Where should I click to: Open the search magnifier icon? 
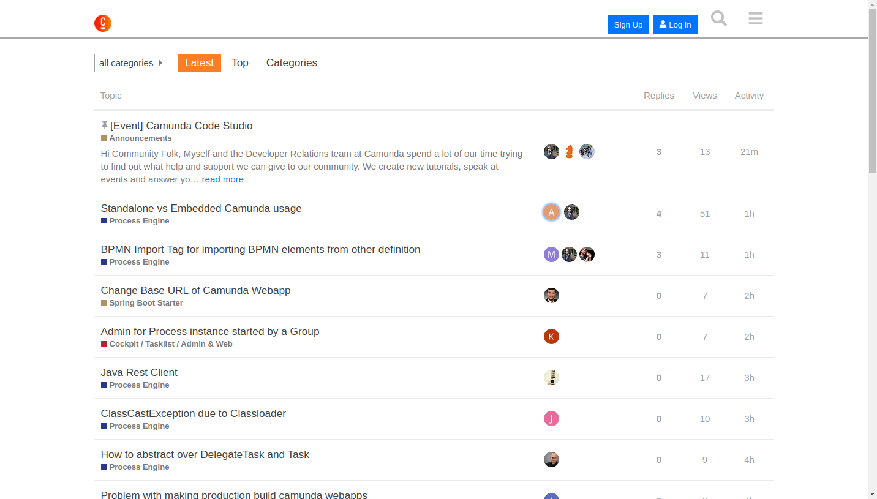pos(719,18)
